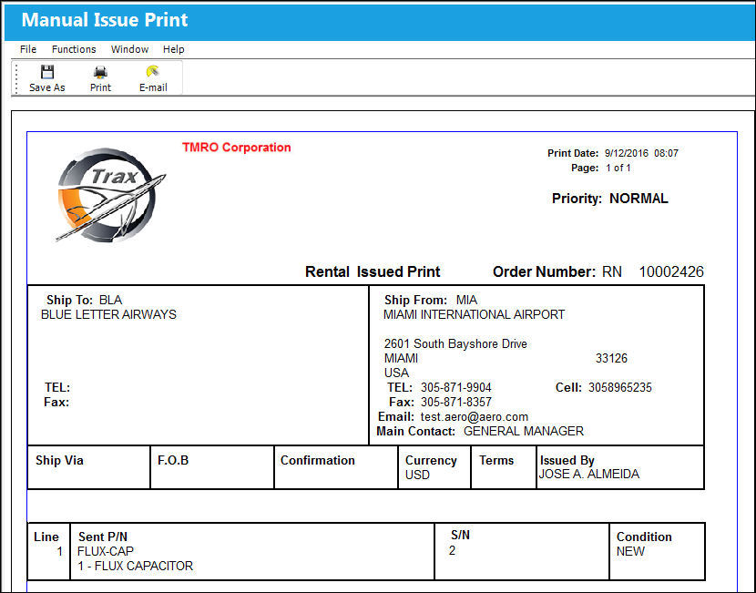Click BLUE LETTER AIRWAYS text
Screen dimensions: 756x593
(x=108, y=314)
